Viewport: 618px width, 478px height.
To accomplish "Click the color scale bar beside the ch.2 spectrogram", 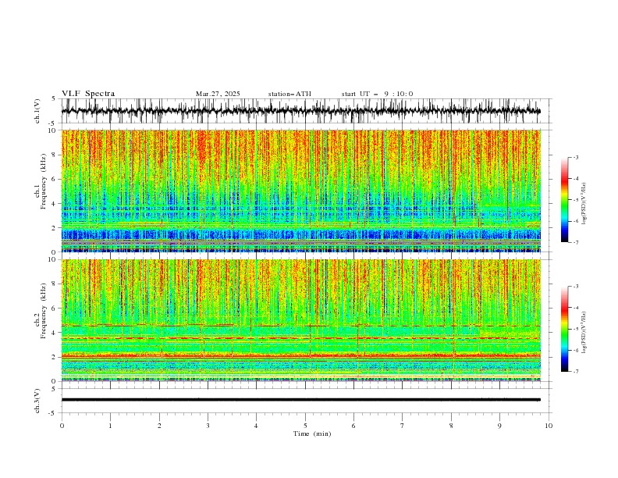I will [564, 329].
